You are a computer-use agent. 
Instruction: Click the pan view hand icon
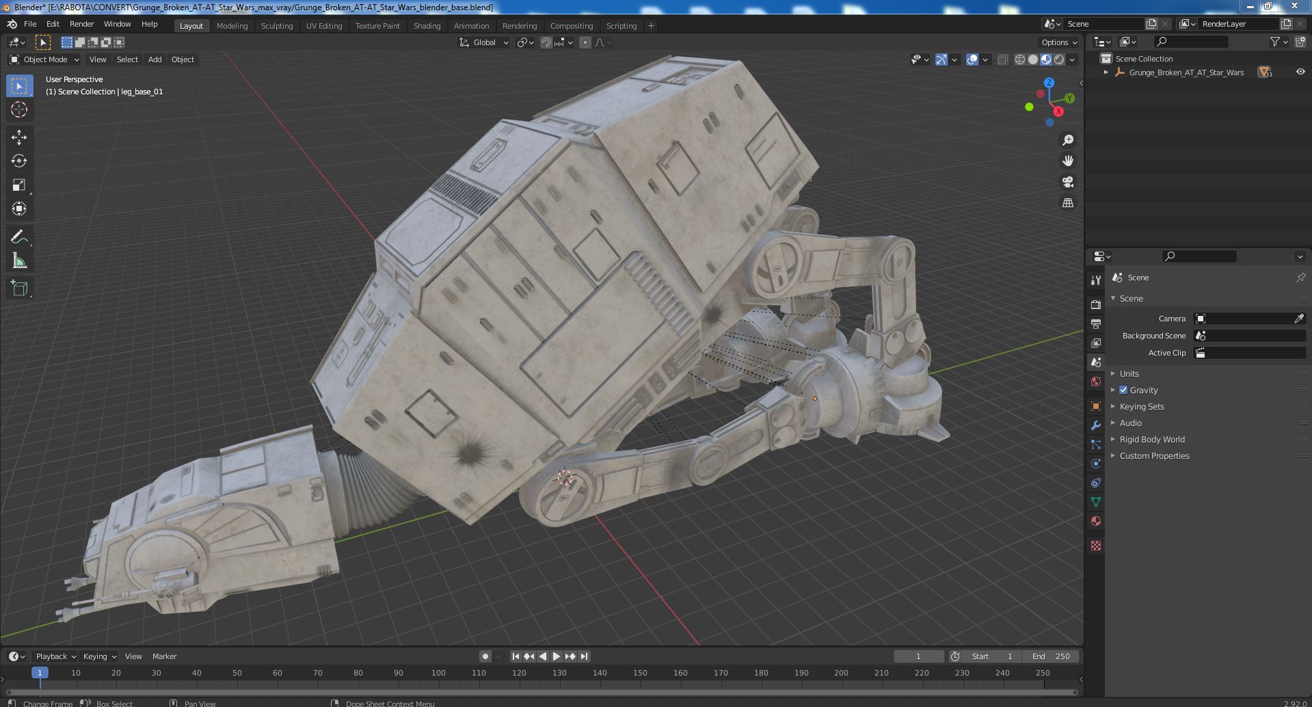pos(1067,161)
